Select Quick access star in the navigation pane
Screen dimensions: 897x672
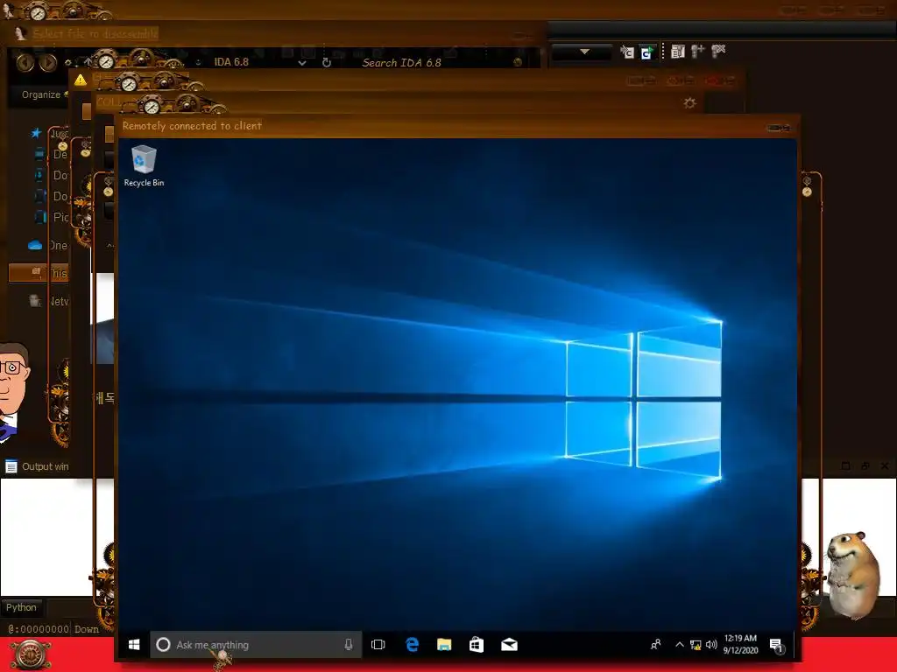click(x=36, y=133)
